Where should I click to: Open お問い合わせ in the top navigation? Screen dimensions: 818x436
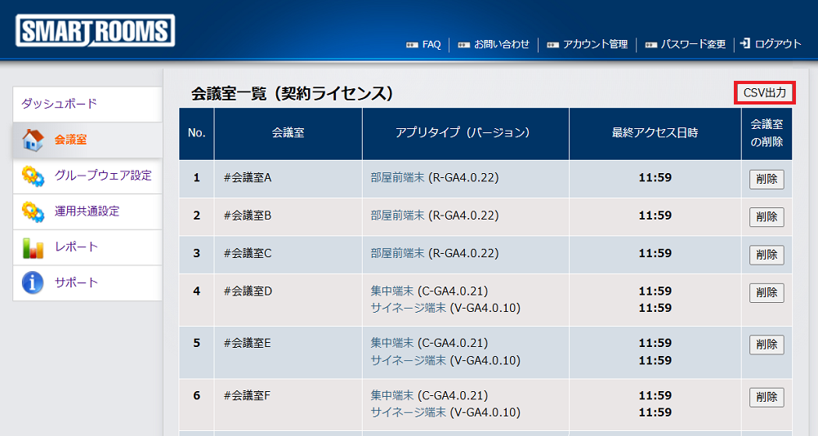click(501, 45)
